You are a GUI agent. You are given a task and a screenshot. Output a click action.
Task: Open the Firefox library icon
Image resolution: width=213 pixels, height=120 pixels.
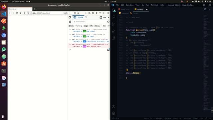[90, 13]
